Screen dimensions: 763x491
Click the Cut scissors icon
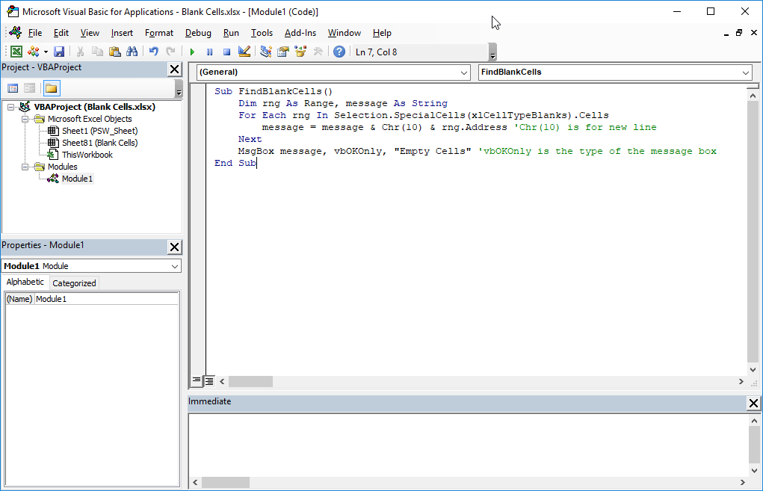tap(80, 52)
